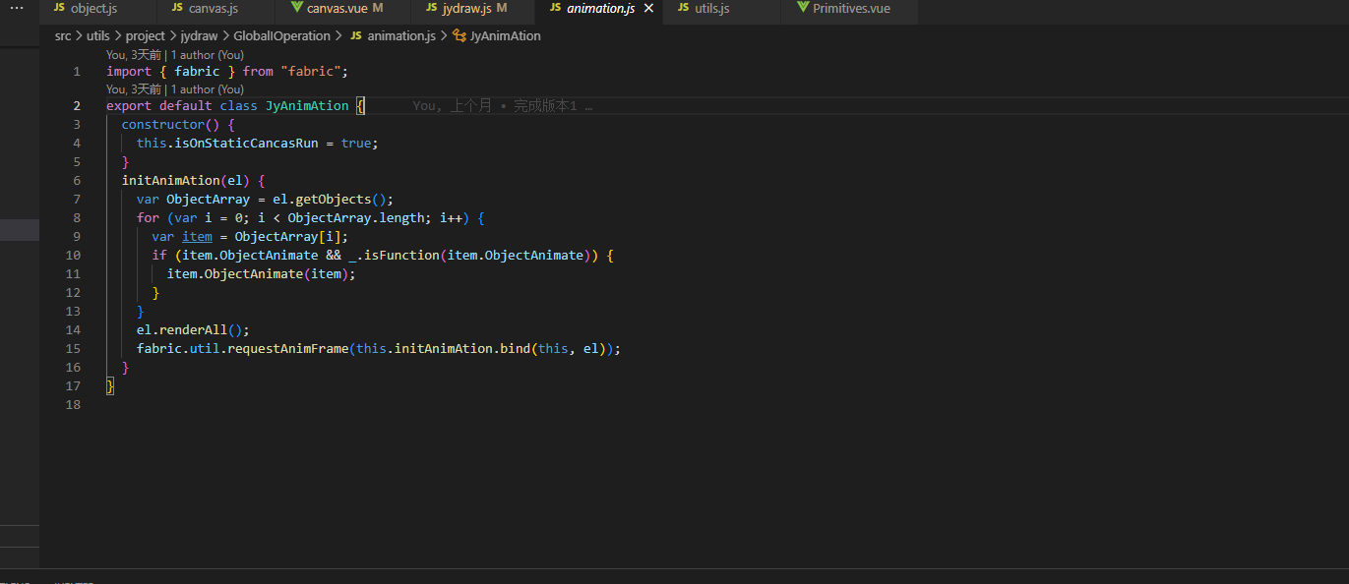Click the closing brace on line 17
Screen dimensions: 1349x584
110,386
